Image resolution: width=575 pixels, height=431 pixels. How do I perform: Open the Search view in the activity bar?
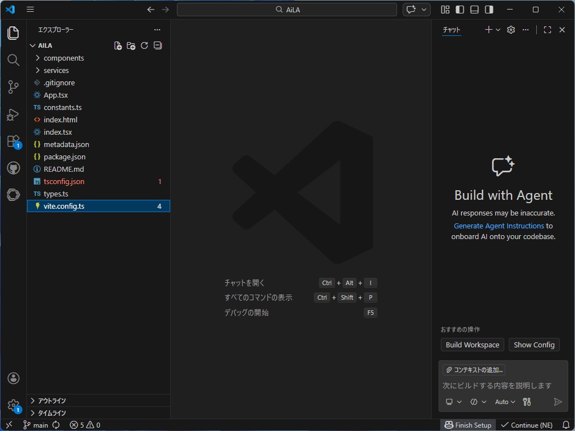point(13,60)
